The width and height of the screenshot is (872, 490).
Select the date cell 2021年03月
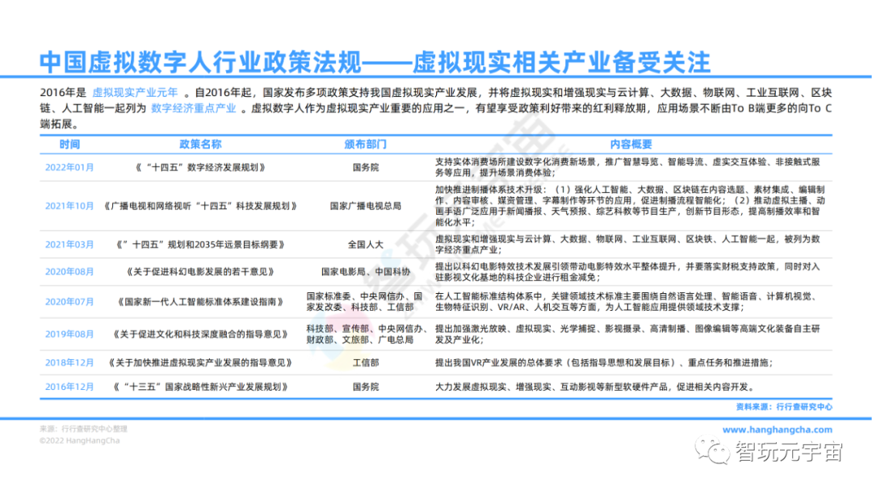click(69, 245)
